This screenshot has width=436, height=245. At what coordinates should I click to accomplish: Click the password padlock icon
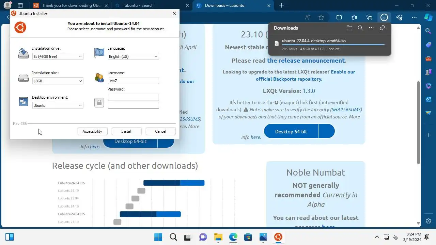click(x=99, y=102)
